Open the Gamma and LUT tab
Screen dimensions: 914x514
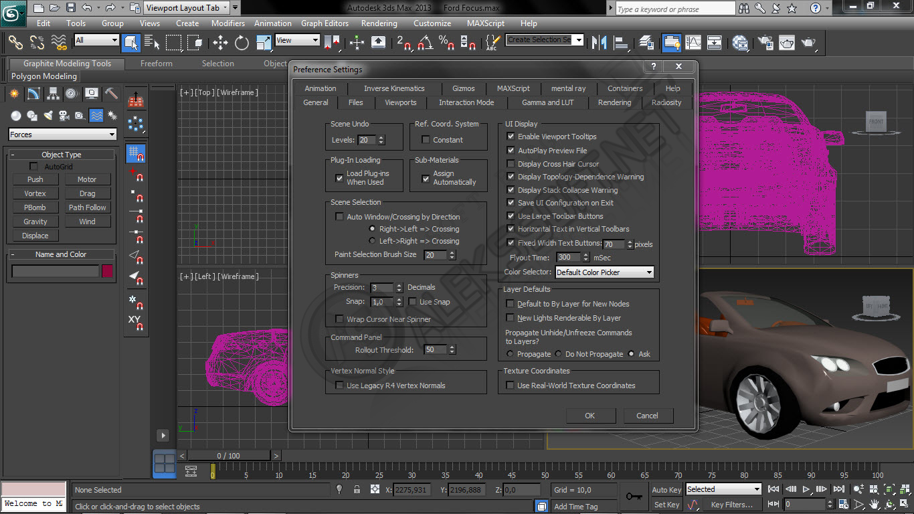pos(548,102)
